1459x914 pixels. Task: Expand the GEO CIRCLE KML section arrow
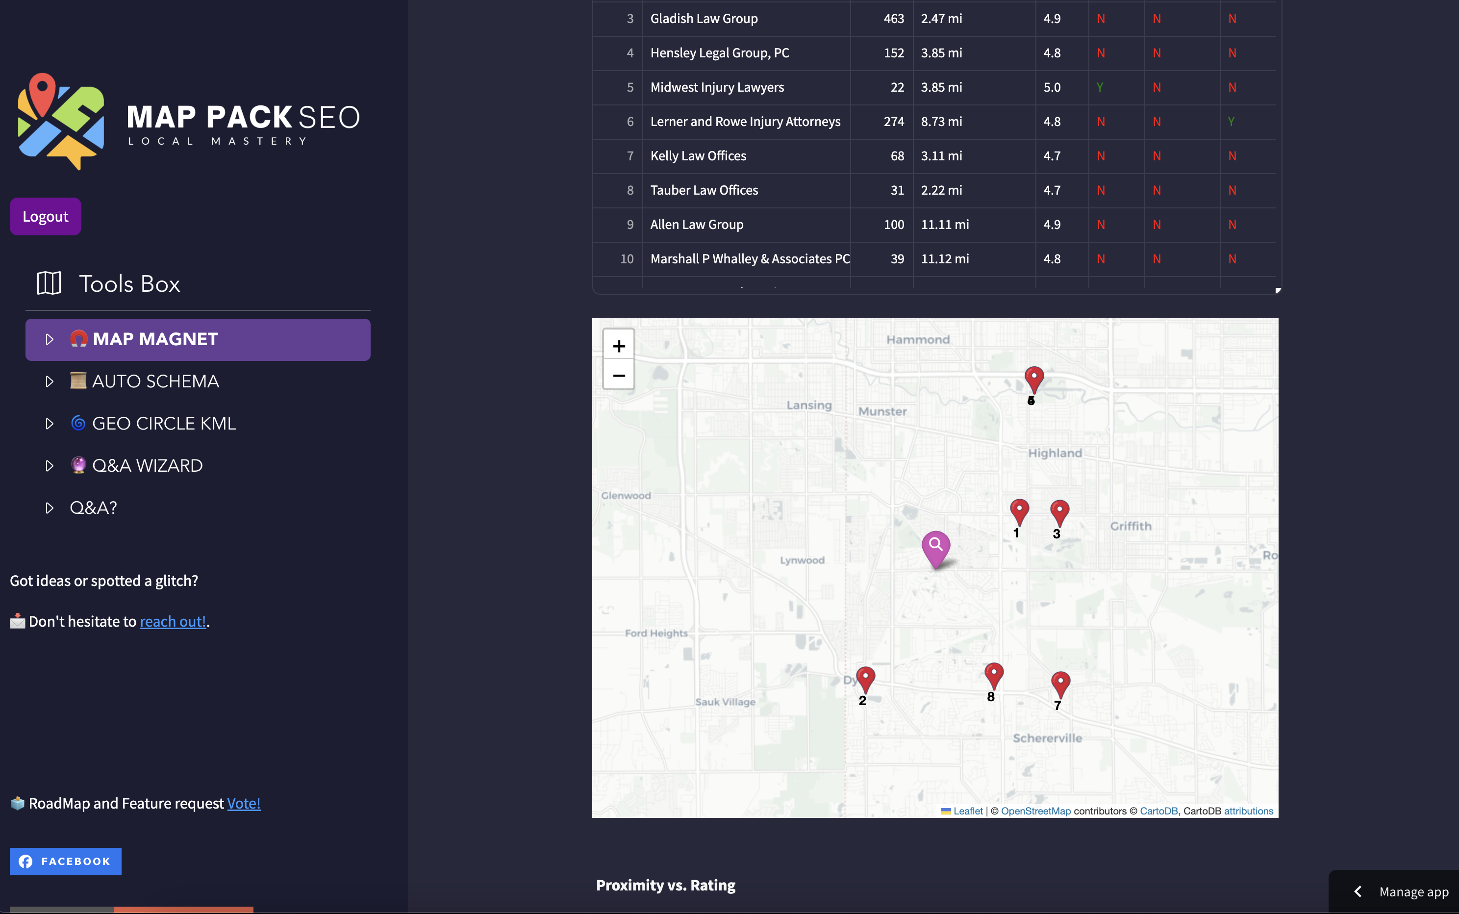pyautogui.click(x=50, y=423)
